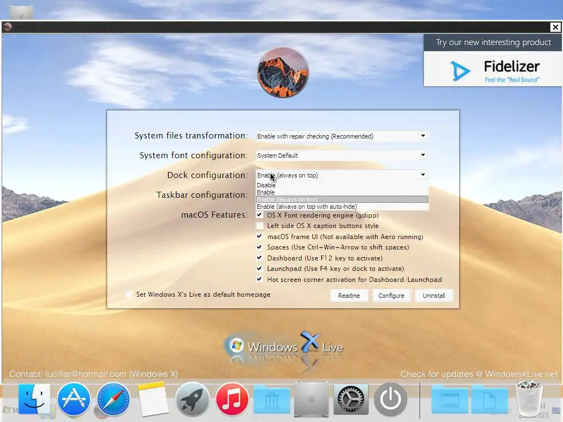Click the Fidelizer play-triangle logo
The height and width of the screenshot is (422, 563).
point(460,70)
